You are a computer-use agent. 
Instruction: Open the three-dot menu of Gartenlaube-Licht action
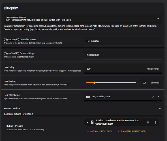[155, 122]
